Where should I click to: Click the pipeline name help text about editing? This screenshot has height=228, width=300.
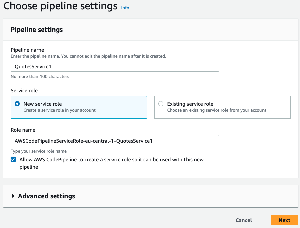coord(88,56)
